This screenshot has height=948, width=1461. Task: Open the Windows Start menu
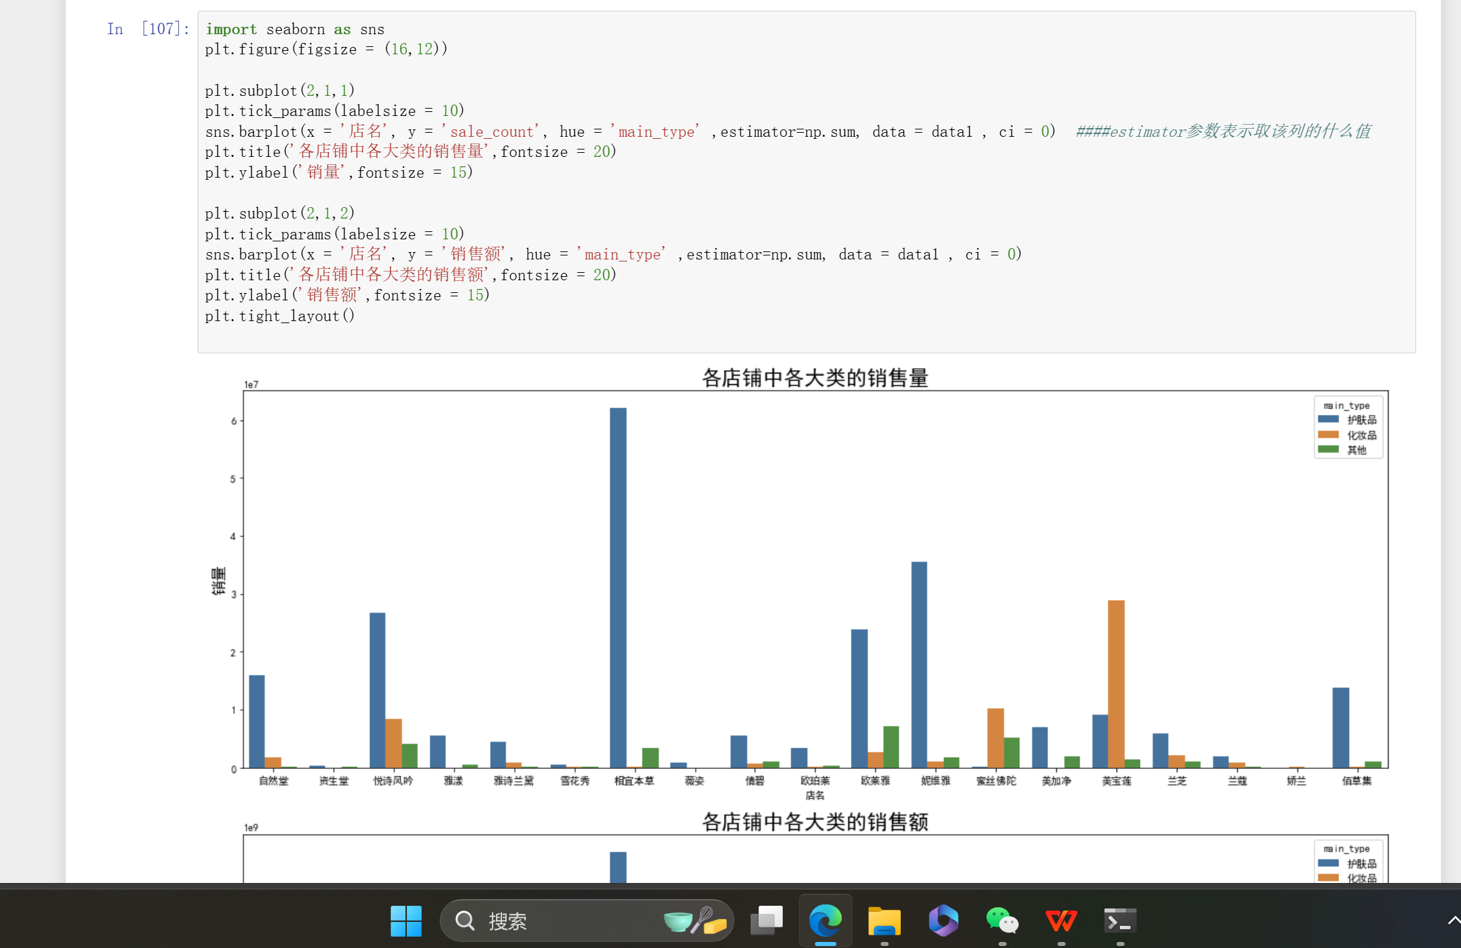(x=406, y=921)
